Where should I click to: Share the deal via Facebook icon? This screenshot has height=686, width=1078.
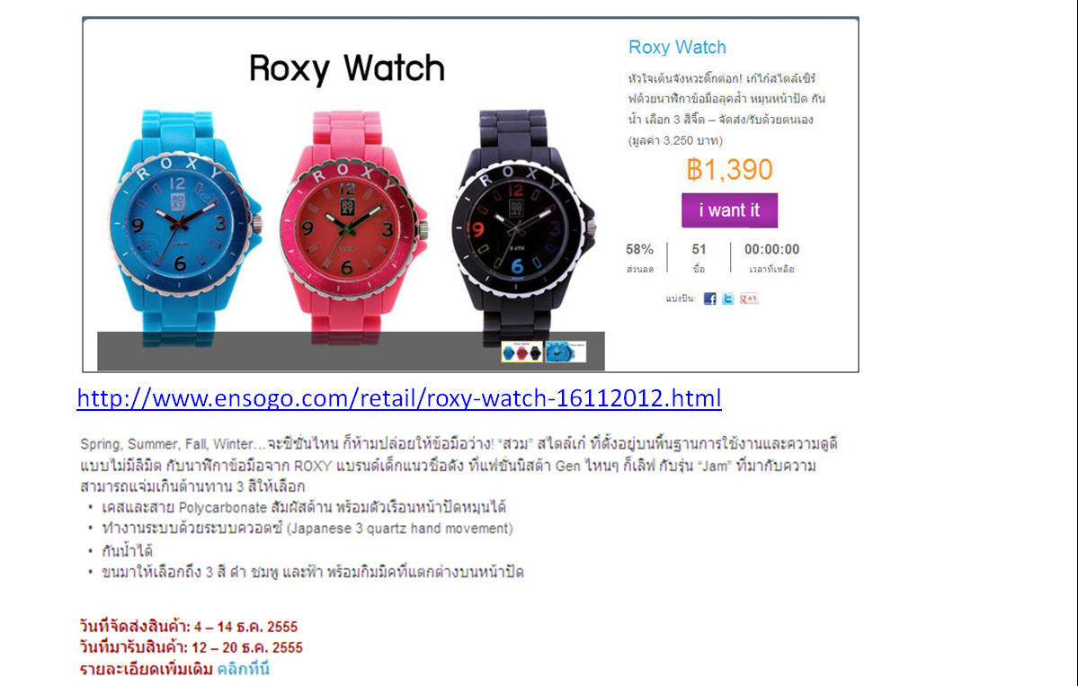pyautogui.click(x=709, y=298)
